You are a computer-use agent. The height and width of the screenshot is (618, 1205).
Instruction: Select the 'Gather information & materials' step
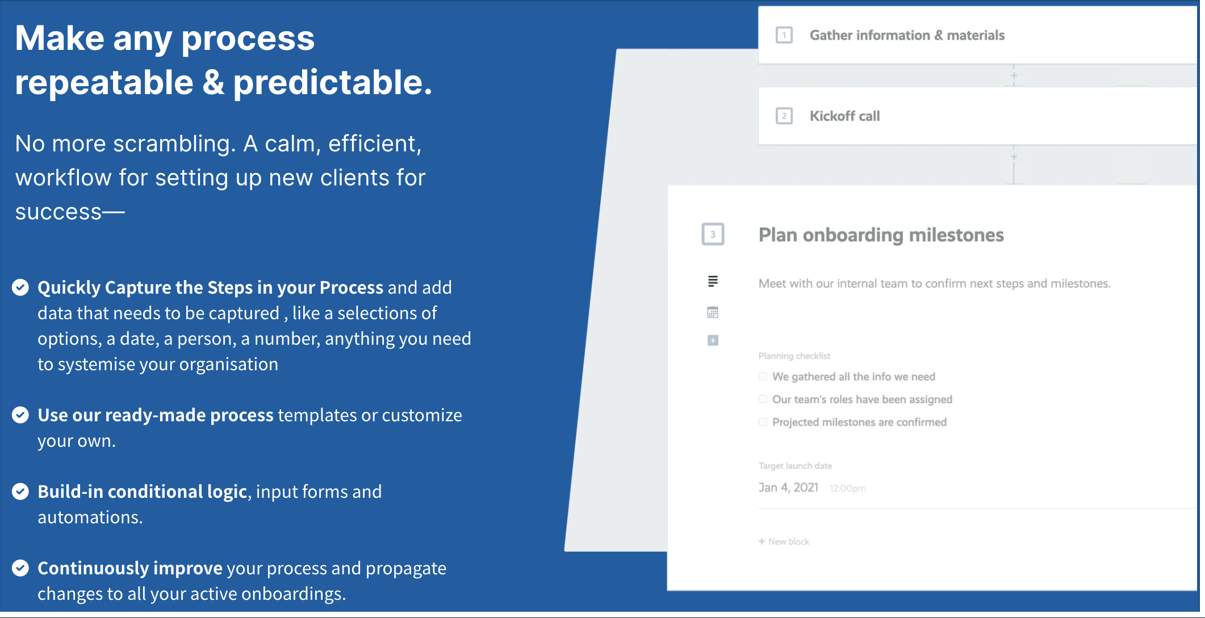tap(907, 35)
